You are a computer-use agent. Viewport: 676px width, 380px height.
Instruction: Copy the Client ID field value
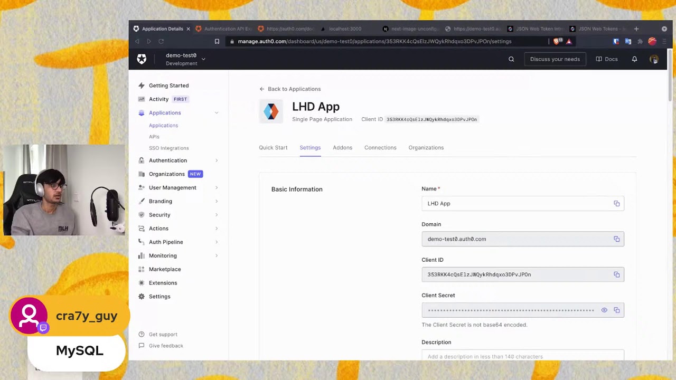[x=616, y=274]
